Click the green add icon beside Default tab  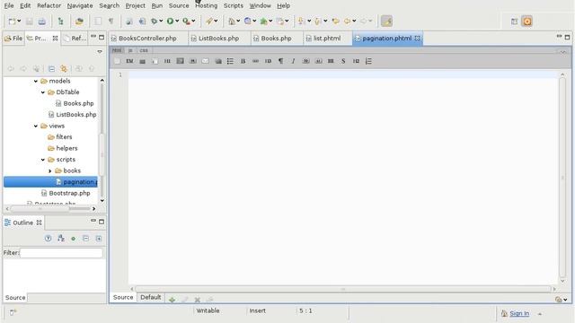coord(172,300)
